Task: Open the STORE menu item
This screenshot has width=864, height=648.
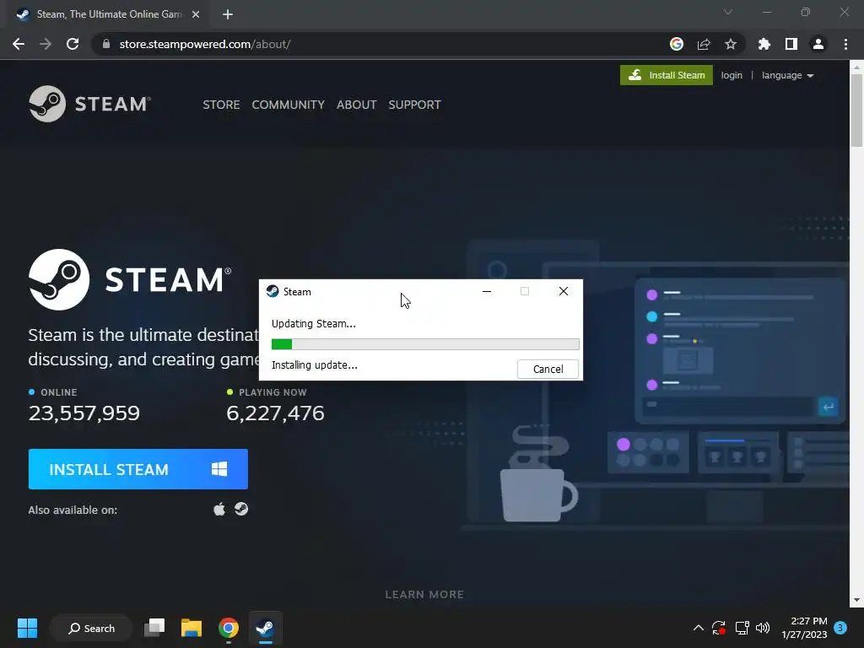Action: coord(221,105)
